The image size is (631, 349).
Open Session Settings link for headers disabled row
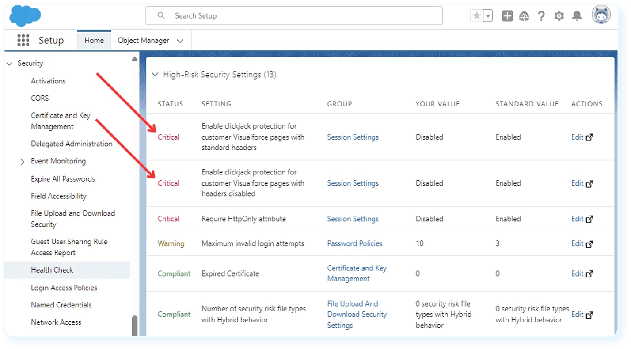click(353, 183)
